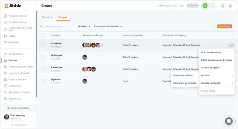The width and height of the screenshot is (238, 129).
Task: Open Calendários de feriados filter dropdown
Action: (108, 26)
